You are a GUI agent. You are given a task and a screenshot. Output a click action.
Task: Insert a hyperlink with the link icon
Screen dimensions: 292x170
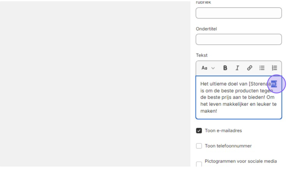click(x=250, y=68)
